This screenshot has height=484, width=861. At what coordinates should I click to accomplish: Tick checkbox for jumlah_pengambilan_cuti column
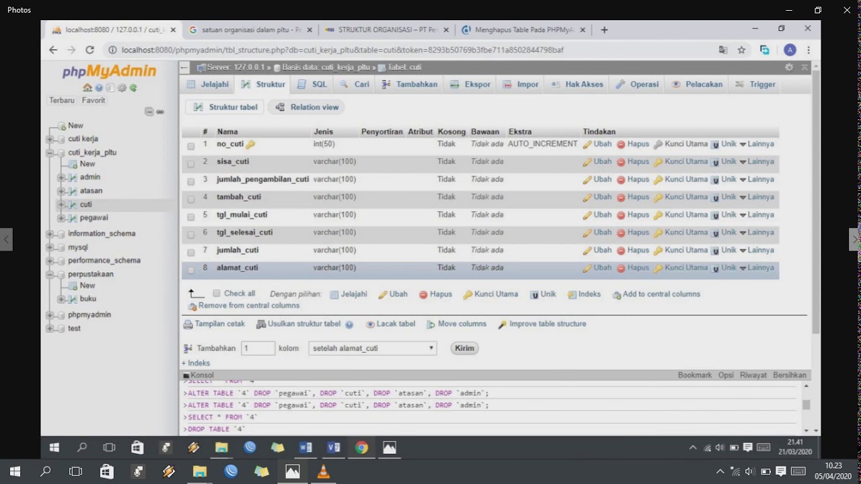tap(191, 182)
